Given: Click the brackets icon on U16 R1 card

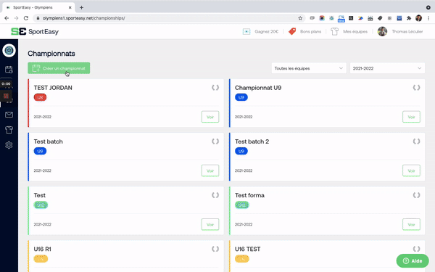Looking at the screenshot, I should (215, 249).
